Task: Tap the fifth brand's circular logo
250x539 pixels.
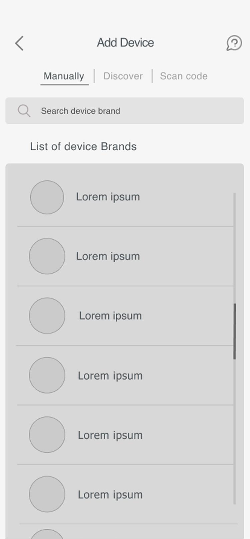Action: (x=47, y=435)
